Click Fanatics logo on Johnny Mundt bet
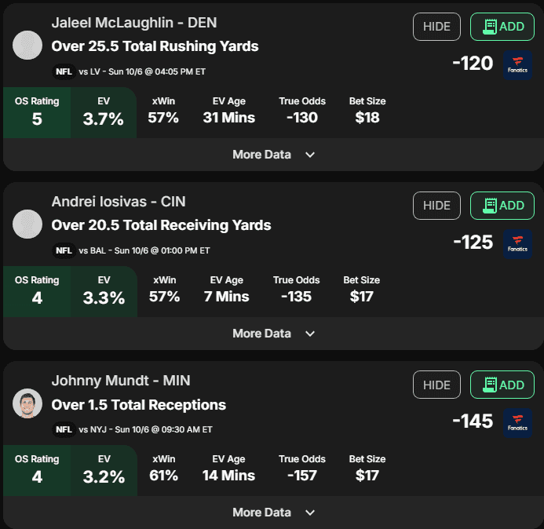The height and width of the screenshot is (529, 544). point(517,422)
